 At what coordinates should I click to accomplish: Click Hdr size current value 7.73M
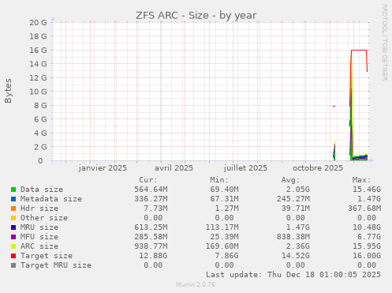(155, 208)
